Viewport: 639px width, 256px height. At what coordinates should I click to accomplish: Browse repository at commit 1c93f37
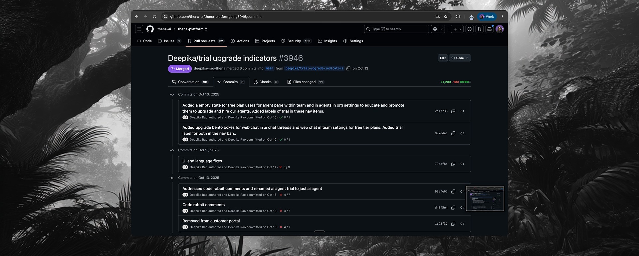[x=462, y=224]
